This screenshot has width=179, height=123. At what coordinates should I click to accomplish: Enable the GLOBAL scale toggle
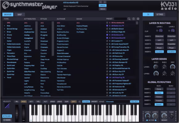pos(86,102)
